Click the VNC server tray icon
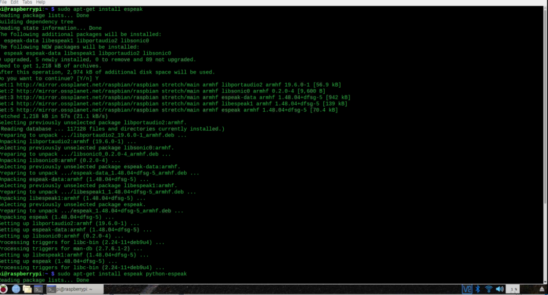The width and height of the screenshot is (548, 295). 467,289
